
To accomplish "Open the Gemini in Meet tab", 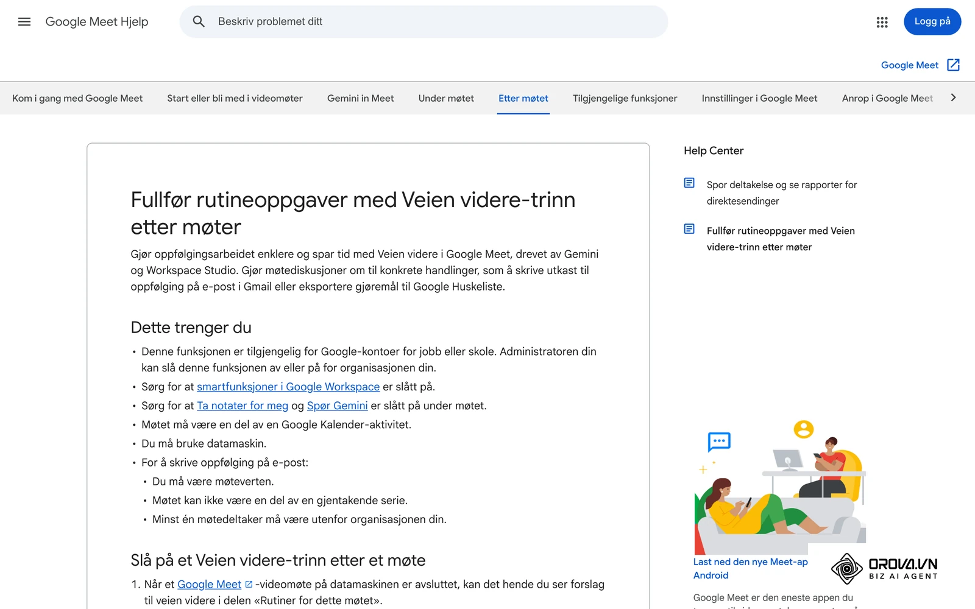I will click(x=360, y=98).
